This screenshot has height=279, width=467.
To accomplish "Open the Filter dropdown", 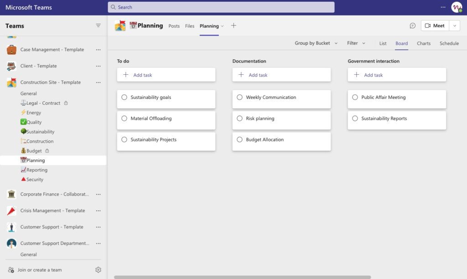I will (x=356, y=43).
